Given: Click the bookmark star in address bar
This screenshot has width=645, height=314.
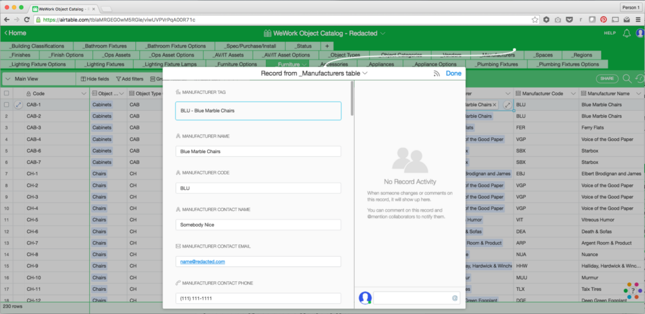Looking at the screenshot, I should tap(535, 19).
